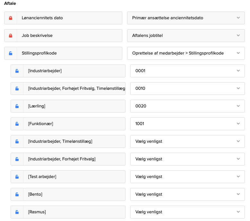Click the [Funktionær] field label

pos(74,124)
